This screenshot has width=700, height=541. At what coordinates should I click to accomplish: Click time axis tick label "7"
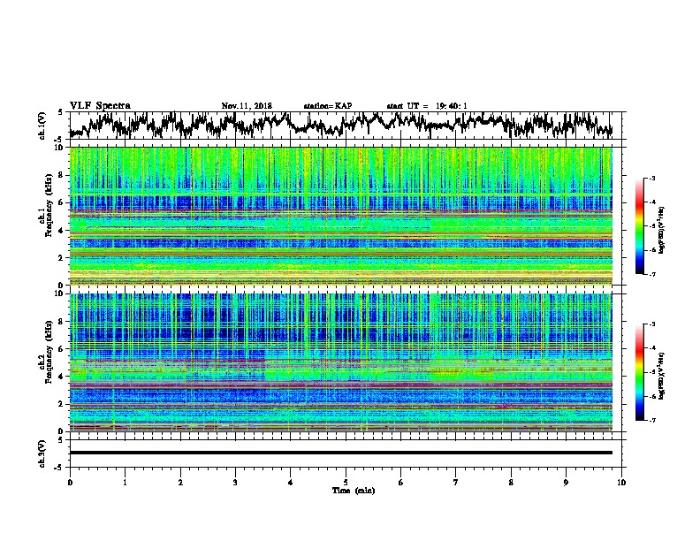[x=456, y=483]
